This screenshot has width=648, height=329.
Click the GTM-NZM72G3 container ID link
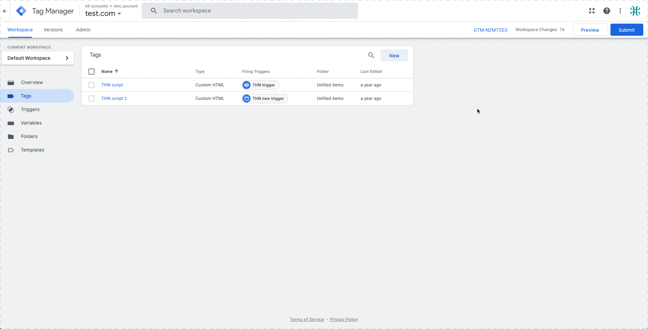coord(490,30)
